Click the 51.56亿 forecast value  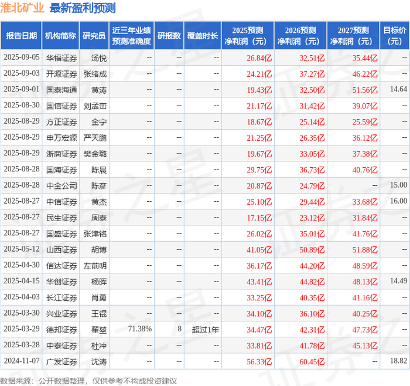[365, 90]
